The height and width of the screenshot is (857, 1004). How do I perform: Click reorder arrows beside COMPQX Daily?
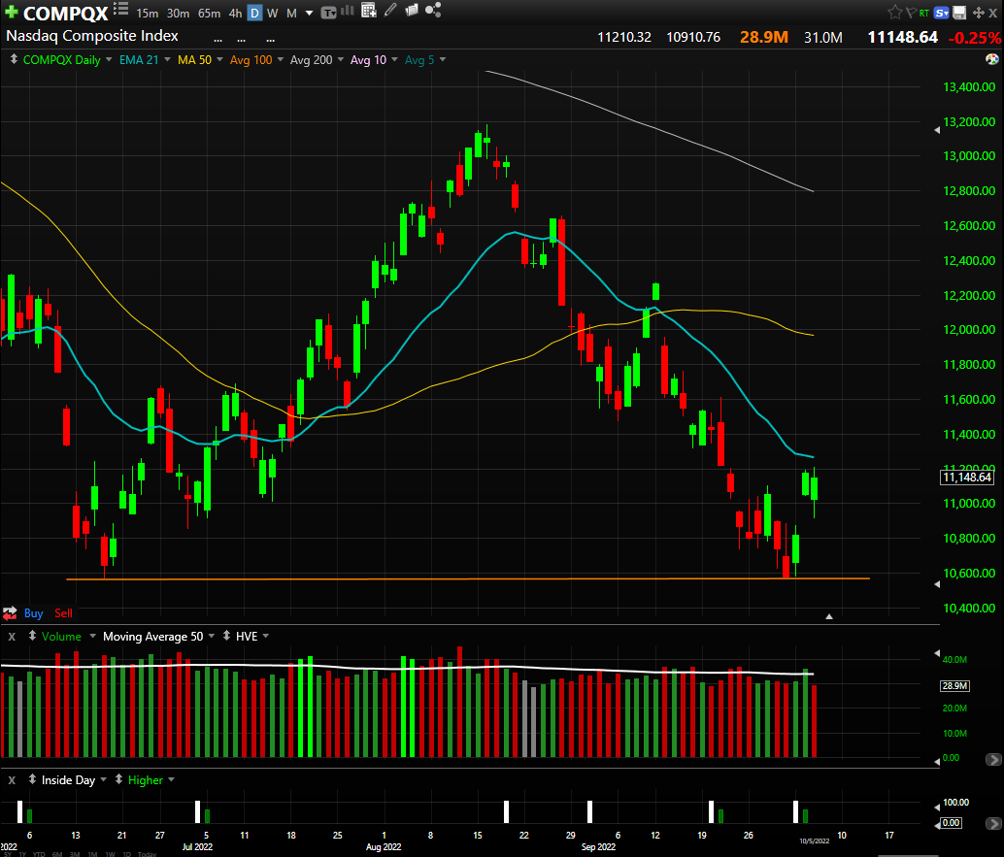tap(14, 59)
